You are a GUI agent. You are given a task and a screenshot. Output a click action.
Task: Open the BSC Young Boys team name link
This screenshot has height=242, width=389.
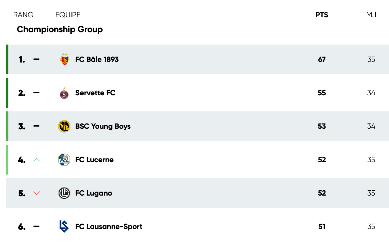click(102, 126)
